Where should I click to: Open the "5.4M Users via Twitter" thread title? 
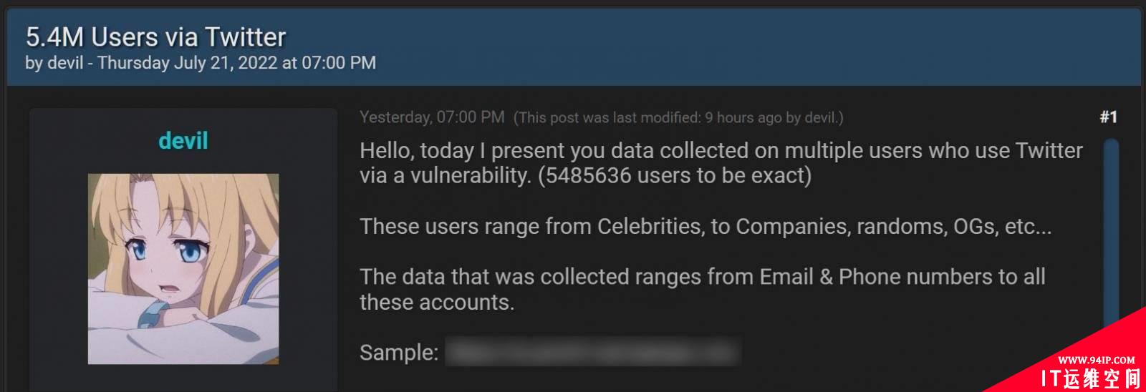(155, 36)
